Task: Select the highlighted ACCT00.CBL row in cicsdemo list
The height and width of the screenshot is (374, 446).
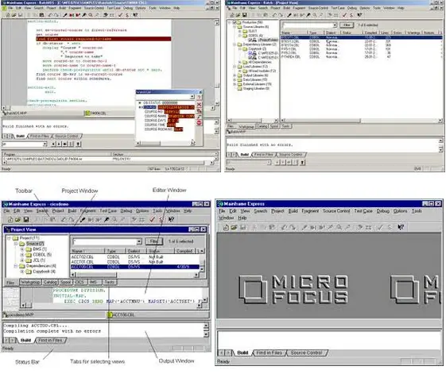Action: 135,267
